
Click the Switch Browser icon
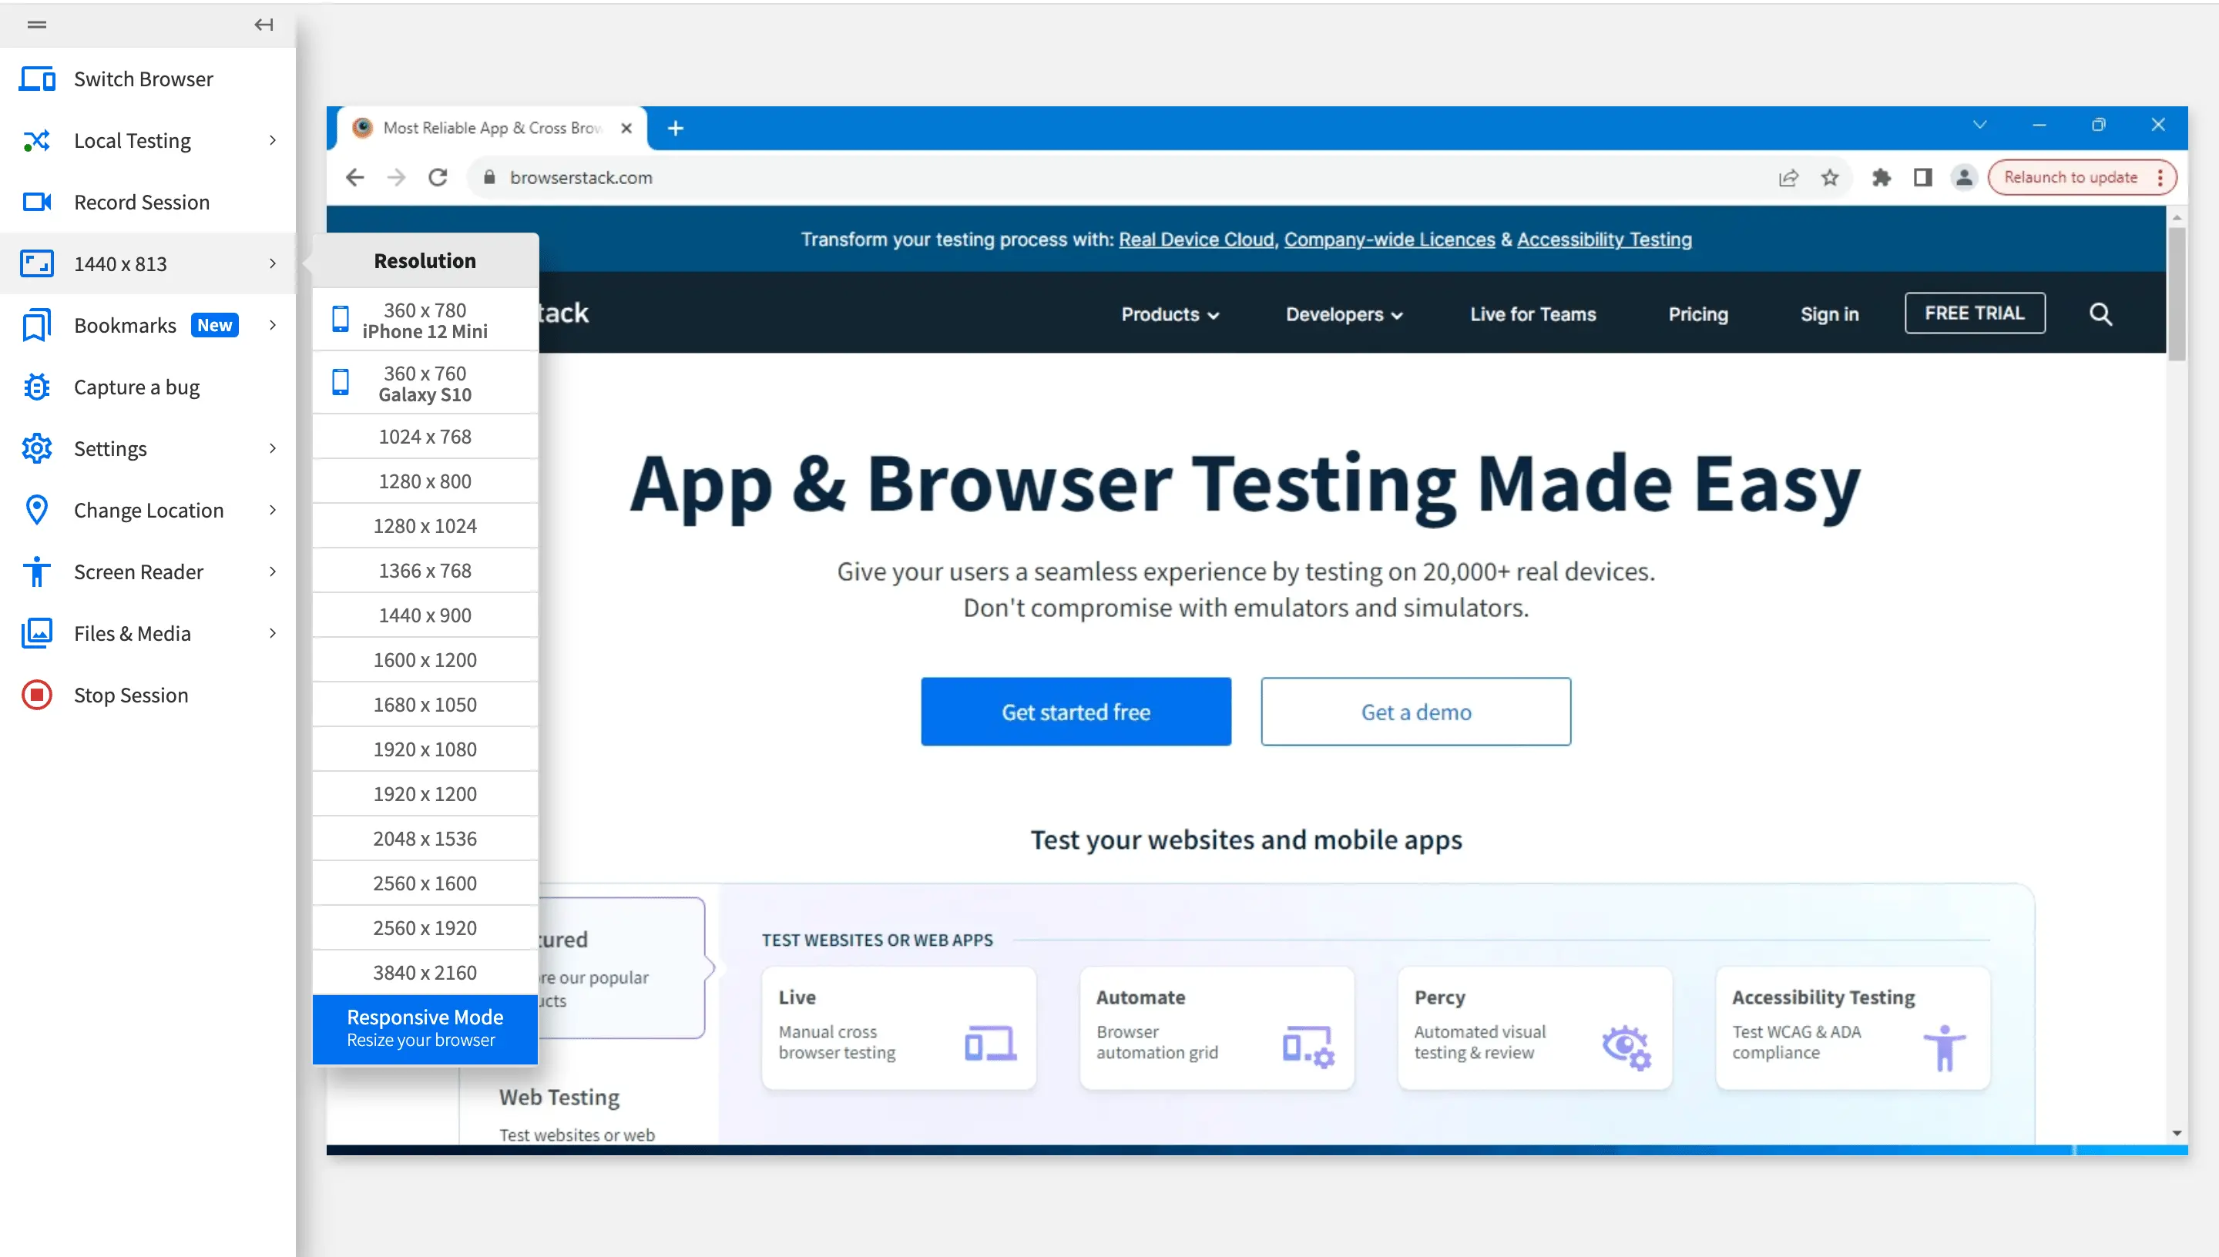point(37,79)
